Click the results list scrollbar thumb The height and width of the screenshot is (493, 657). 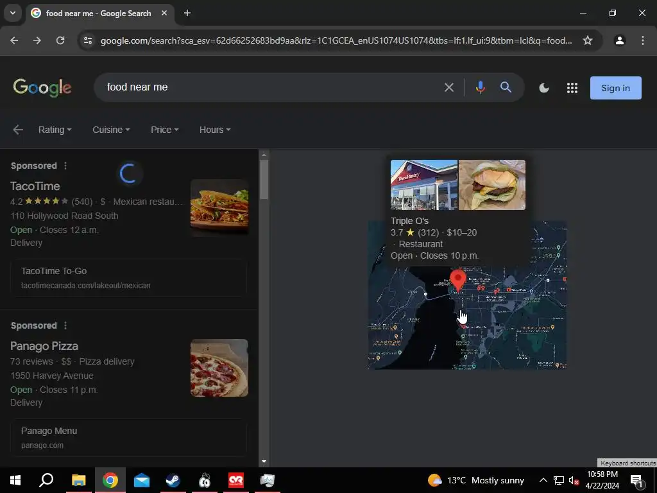pyautogui.click(x=264, y=180)
